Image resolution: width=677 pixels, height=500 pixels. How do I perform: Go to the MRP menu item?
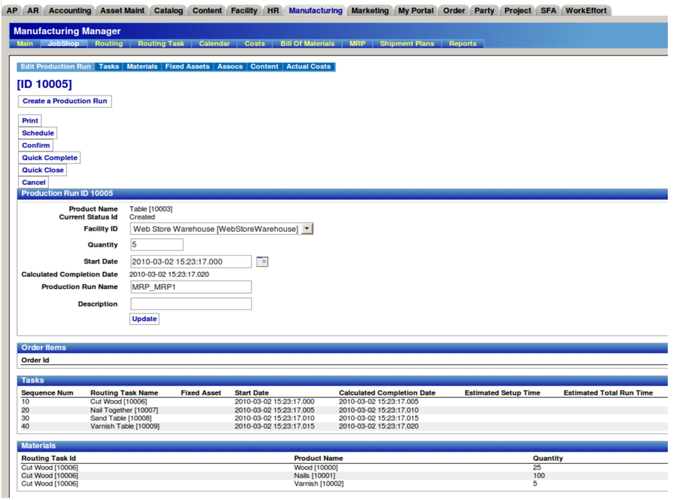(x=357, y=44)
